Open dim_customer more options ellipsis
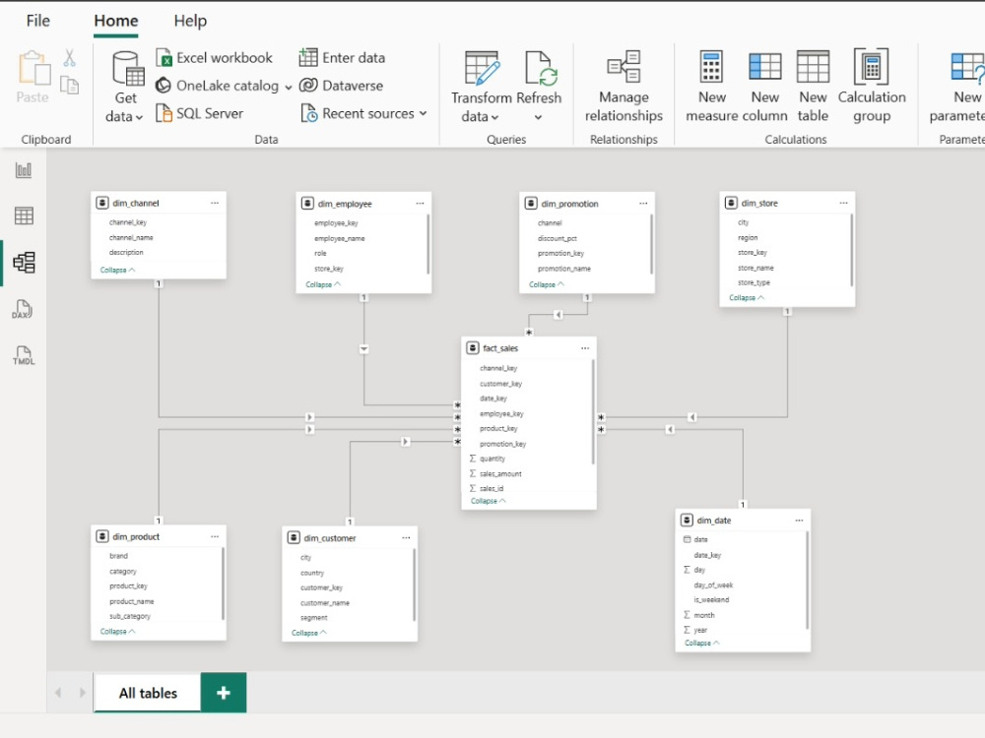Viewport: 985px width, 738px height. coord(406,538)
